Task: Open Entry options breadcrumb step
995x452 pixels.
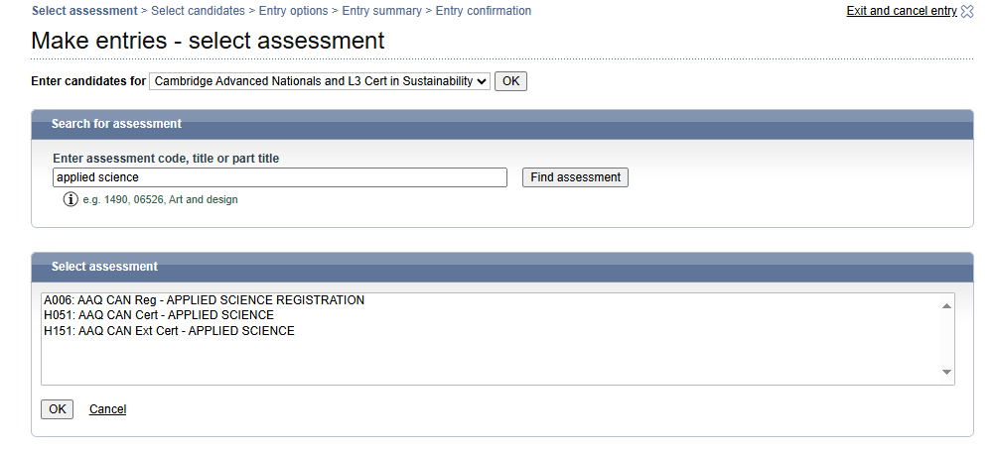Action: coord(294,11)
